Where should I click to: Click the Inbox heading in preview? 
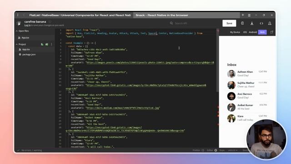(x=232, y=65)
